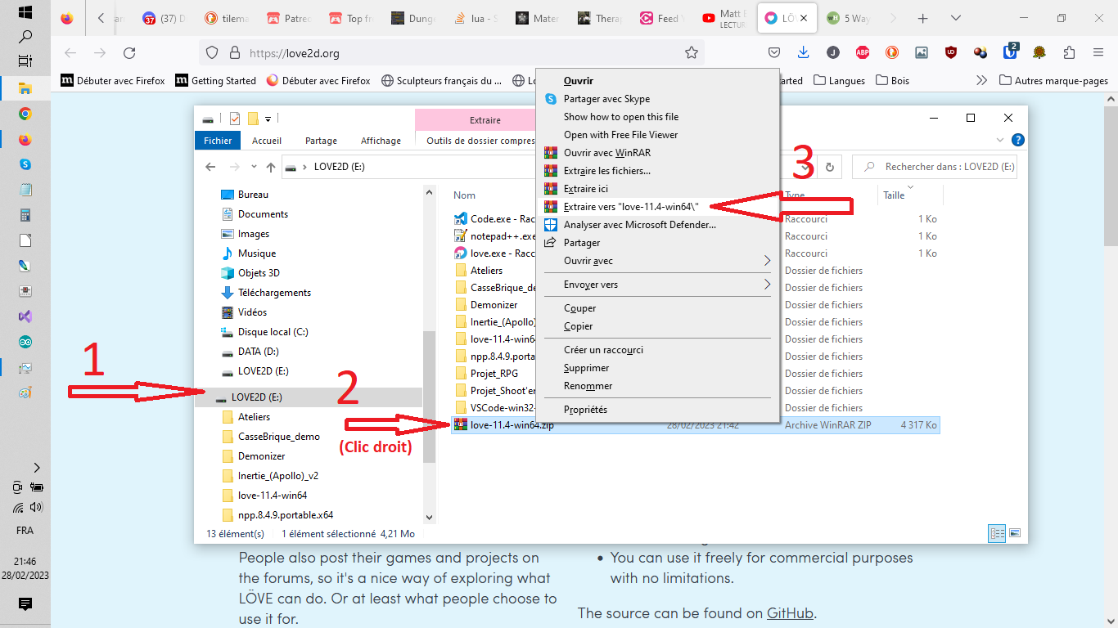The height and width of the screenshot is (628, 1118).
Task: Open the Langues bookmarks folder
Action: [x=839, y=81]
